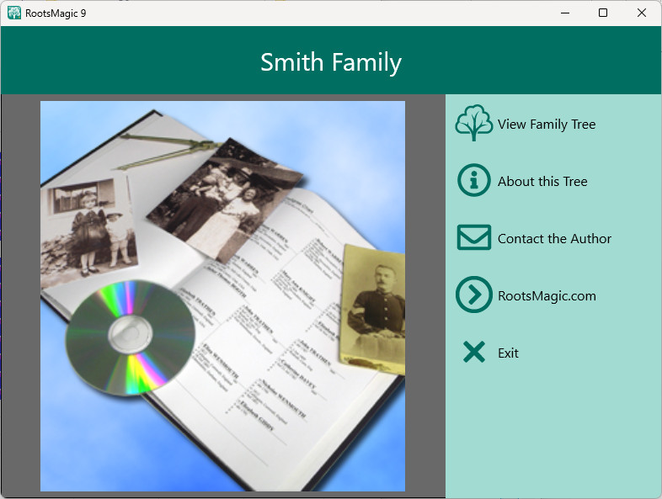Minimize the RootsMagic 9 window
This screenshot has height=499, width=662.
[563, 13]
